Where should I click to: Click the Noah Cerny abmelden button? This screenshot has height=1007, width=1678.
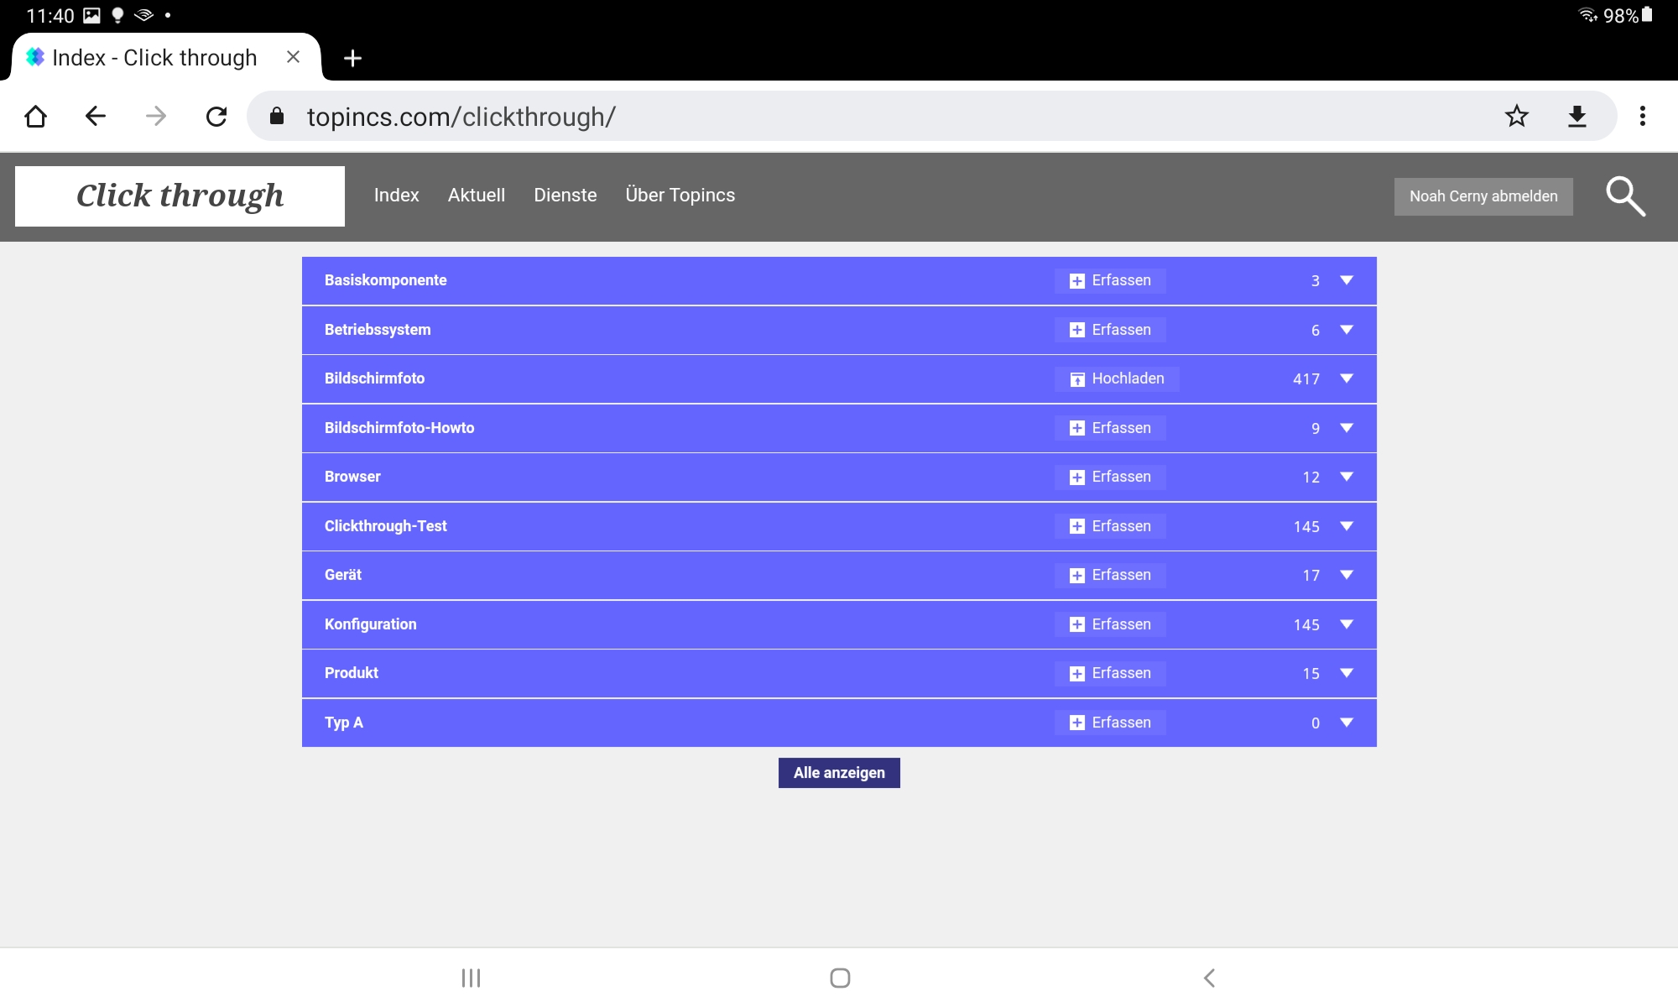1483,196
